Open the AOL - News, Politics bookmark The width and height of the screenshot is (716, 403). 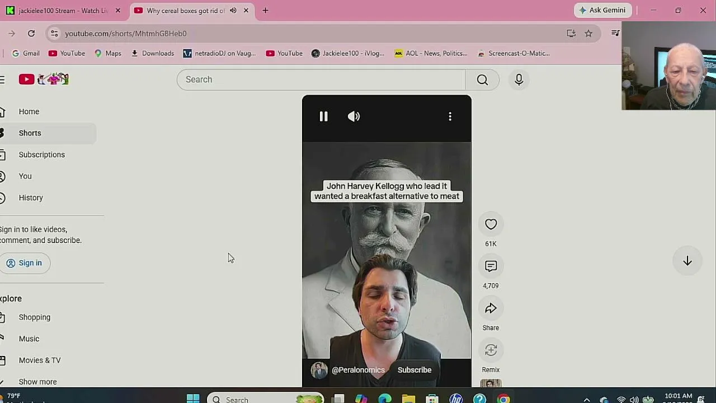click(x=431, y=53)
